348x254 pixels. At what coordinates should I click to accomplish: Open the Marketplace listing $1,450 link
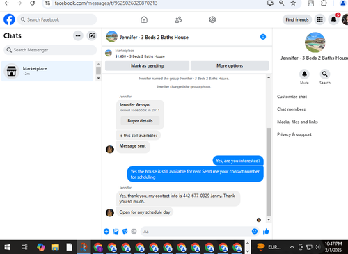[x=140, y=56]
